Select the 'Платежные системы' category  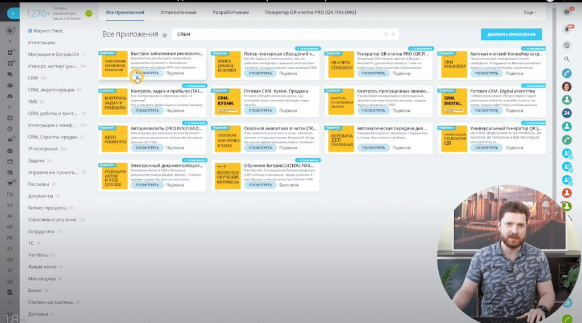coord(51,302)
